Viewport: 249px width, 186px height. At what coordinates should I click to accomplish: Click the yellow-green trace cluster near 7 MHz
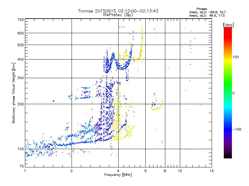[x=157, y=107]
